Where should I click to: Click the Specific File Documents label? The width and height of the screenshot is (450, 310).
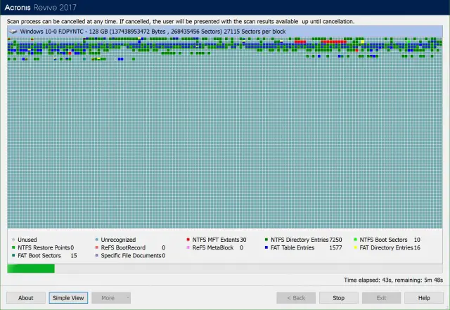click(x=131, y=255)
